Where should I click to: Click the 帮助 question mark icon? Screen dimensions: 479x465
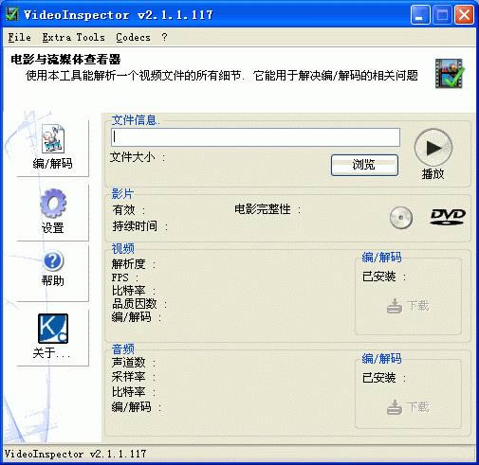tap(53, 260)
